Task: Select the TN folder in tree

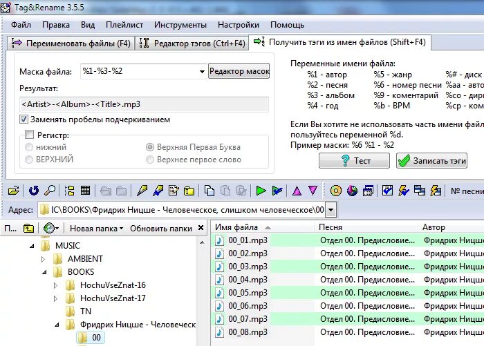Action: pyautogui.click(x=86, y=311)
